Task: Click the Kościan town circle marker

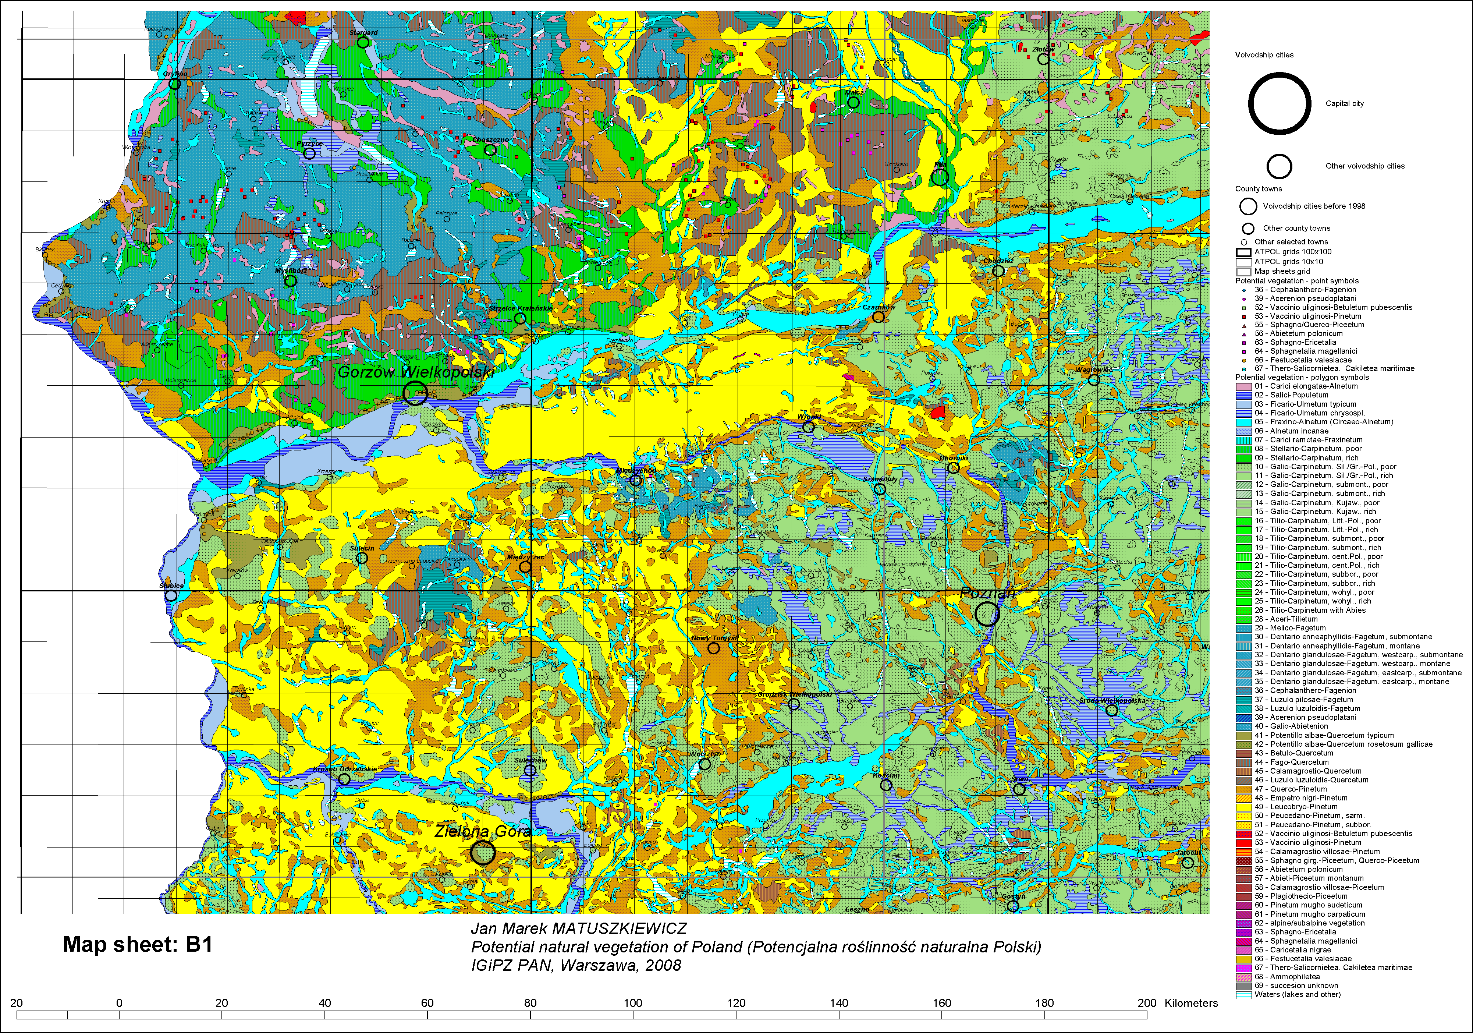Action: (x=886, y=785)
